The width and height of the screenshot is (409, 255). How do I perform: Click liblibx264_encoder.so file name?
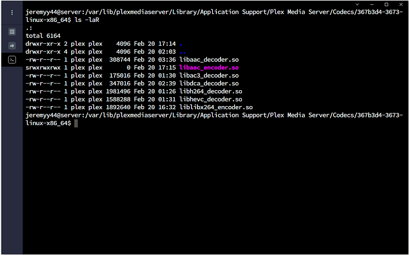[216, 107]
